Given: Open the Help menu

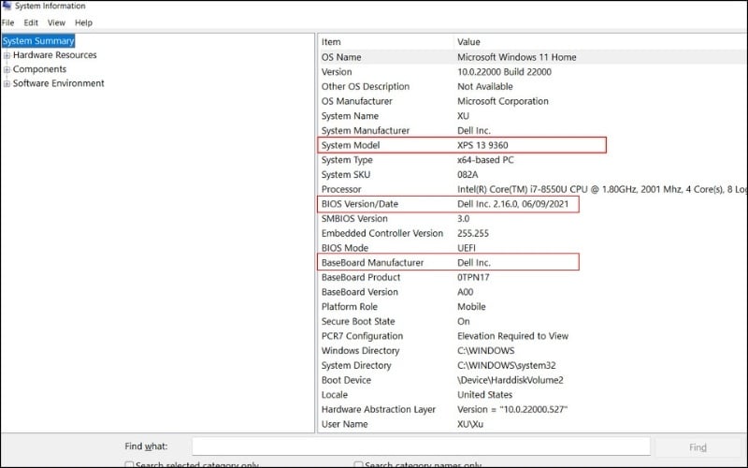Looking at the screenshot, I should (83, 22).
